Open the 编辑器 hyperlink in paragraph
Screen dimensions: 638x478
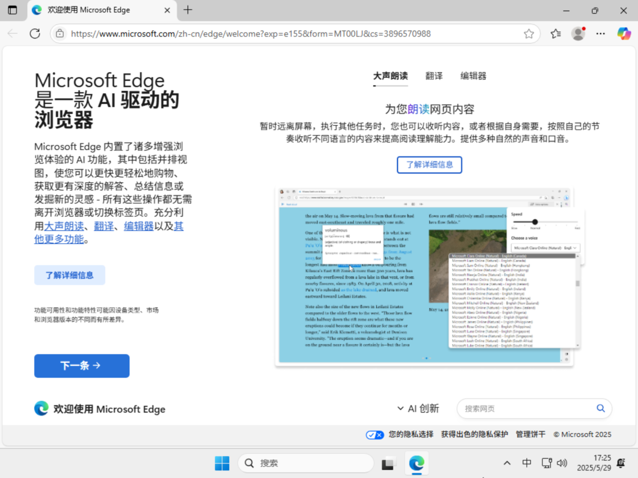click(x=139, y=226)
